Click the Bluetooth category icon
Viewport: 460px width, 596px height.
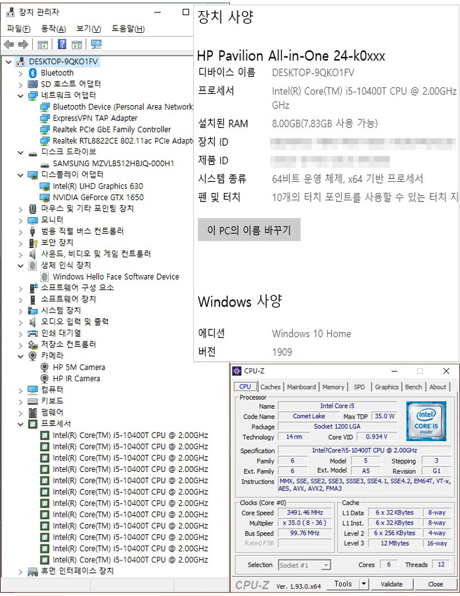(x=33, y=73)
